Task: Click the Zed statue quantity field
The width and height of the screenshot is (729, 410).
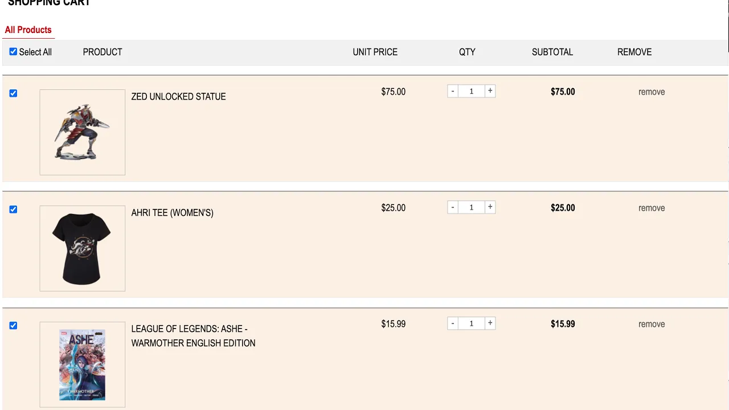Action: click(472, 91)
